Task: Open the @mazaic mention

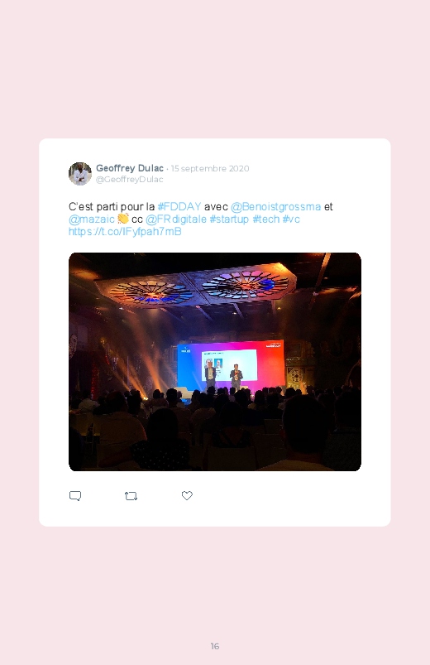Action: pyautogui.click(x=92, y=219)
